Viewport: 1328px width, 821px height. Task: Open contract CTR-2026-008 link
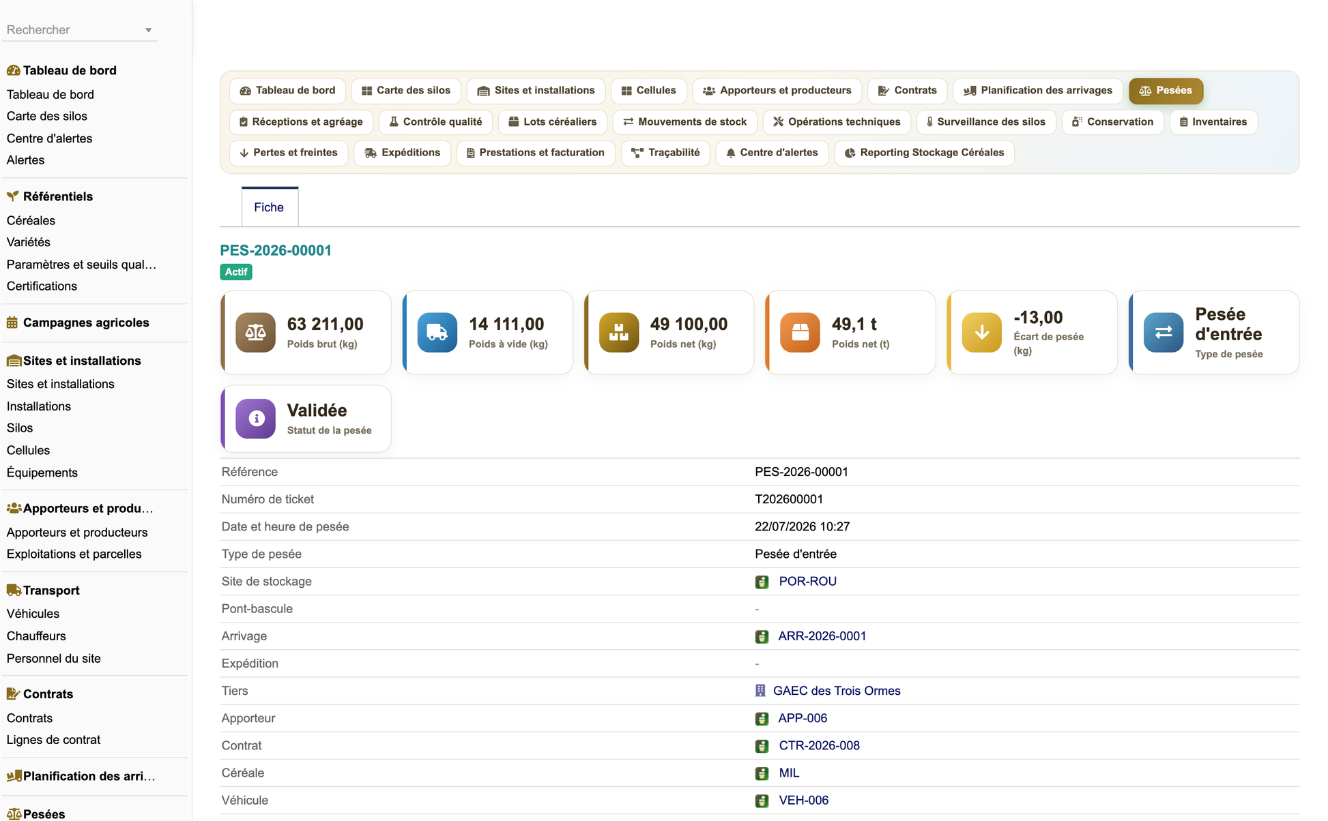819,746
